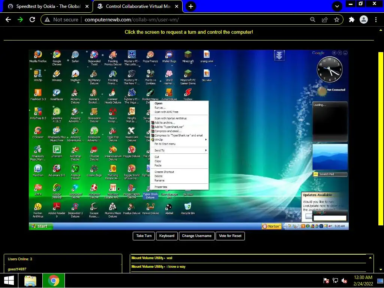
Task: Select the Toybox desktop icon
Action: (188, 95)
